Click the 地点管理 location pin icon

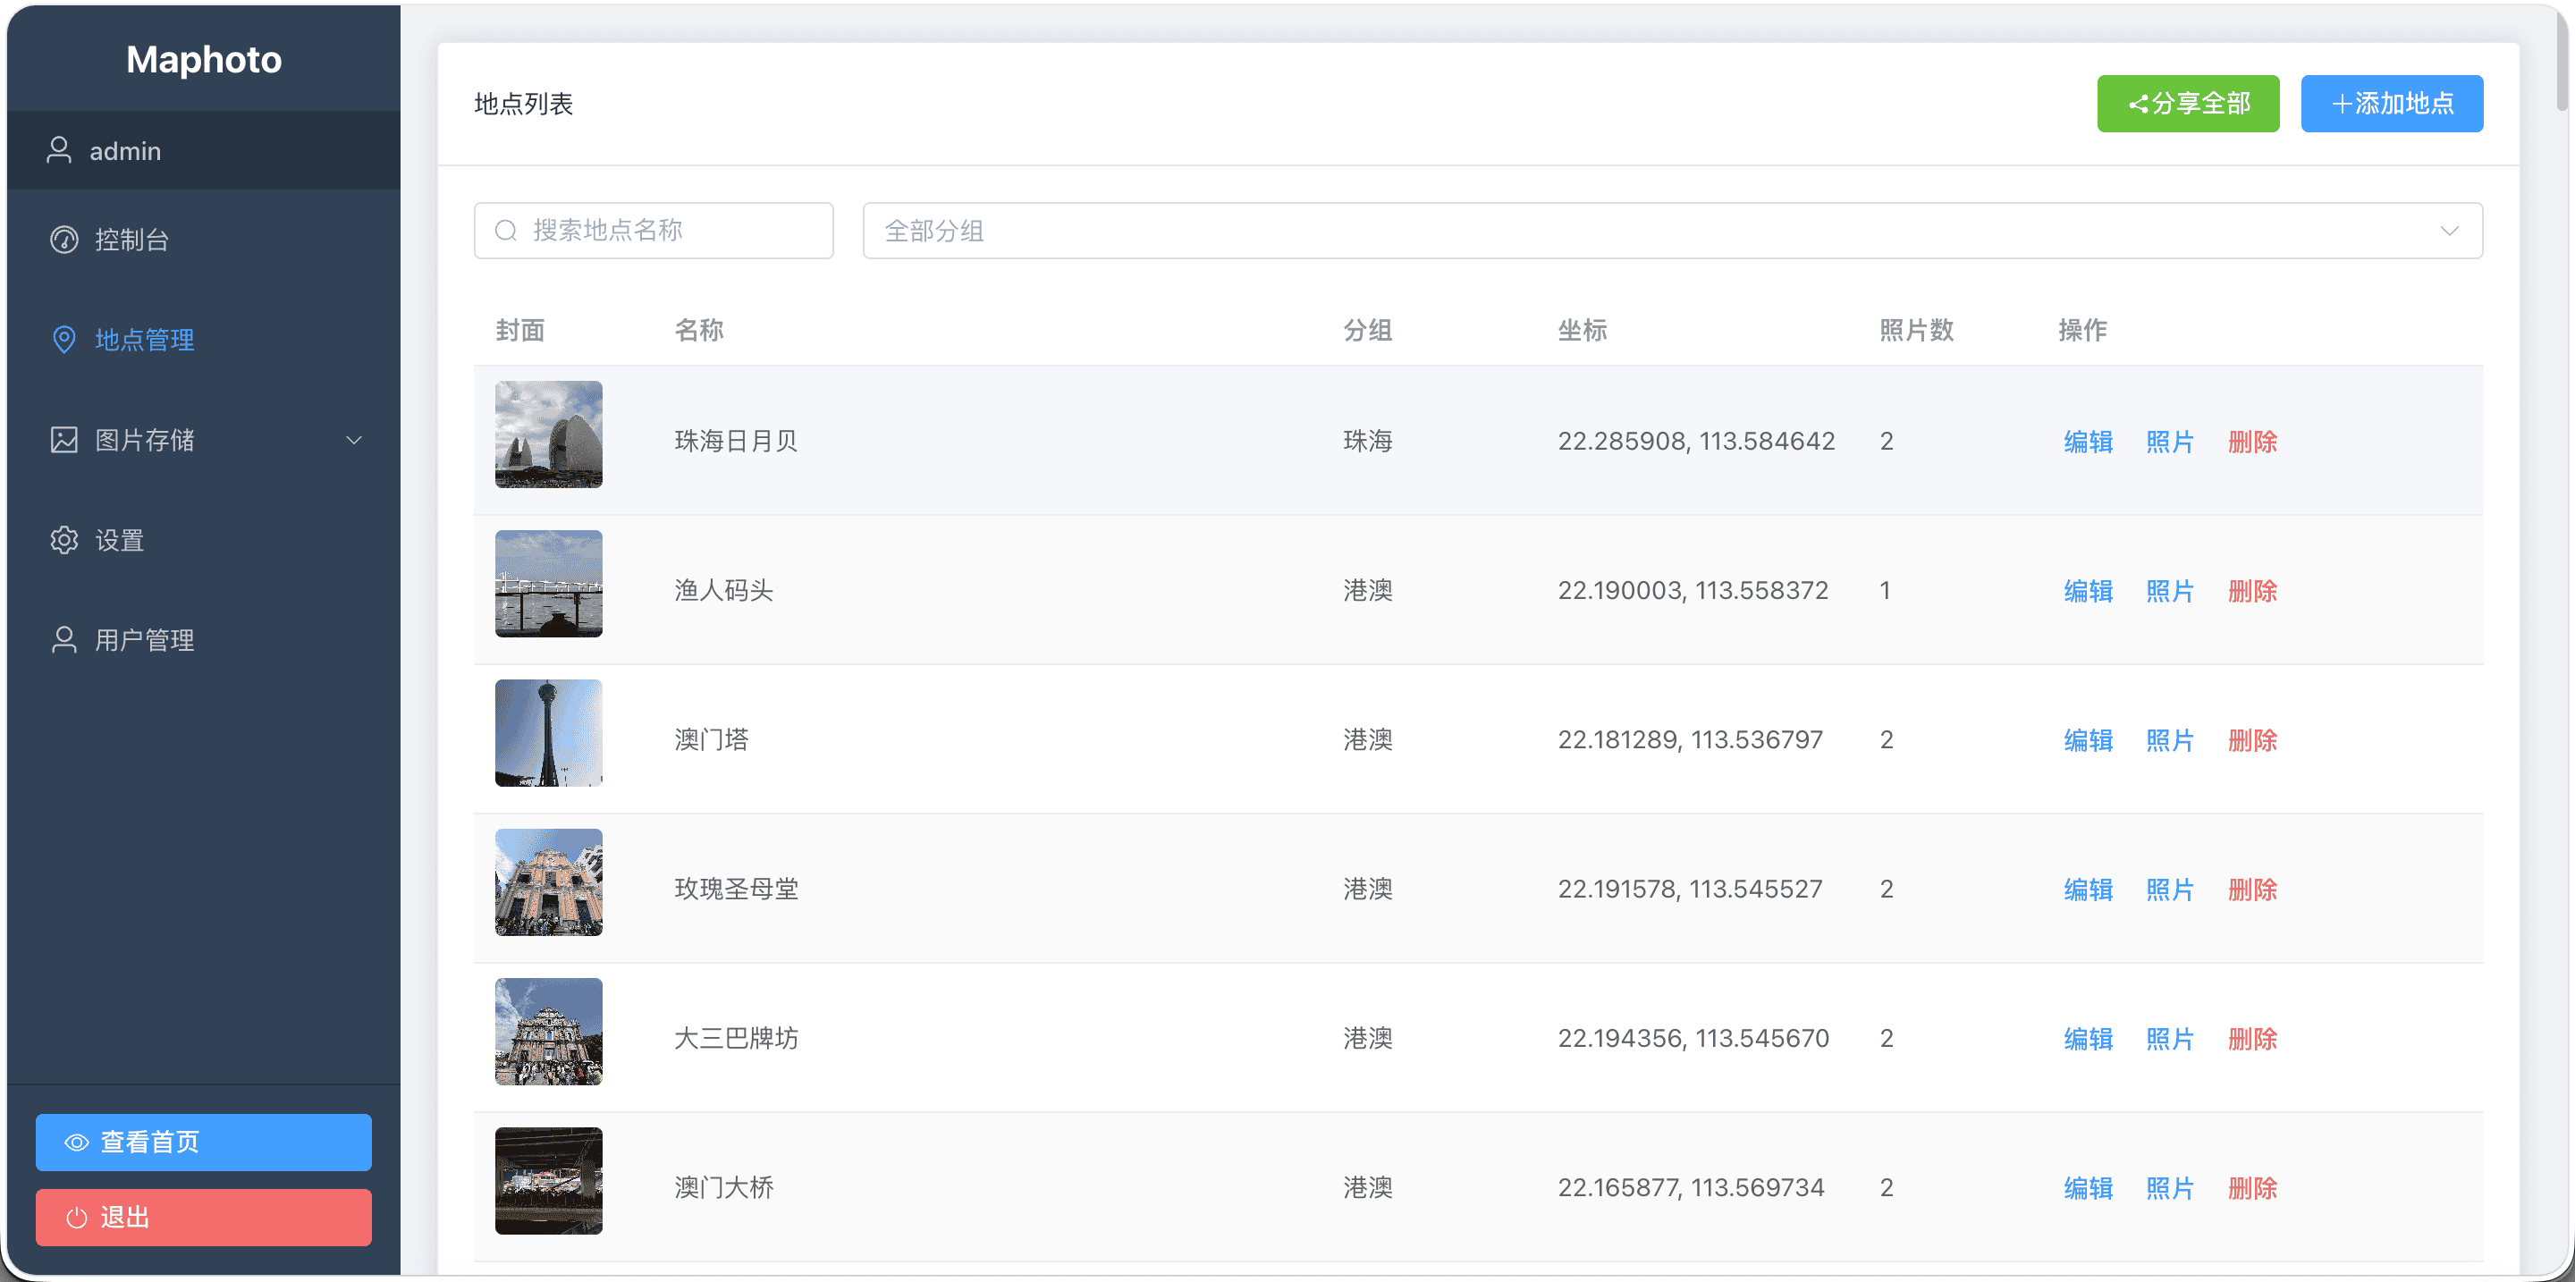(64, 340)
